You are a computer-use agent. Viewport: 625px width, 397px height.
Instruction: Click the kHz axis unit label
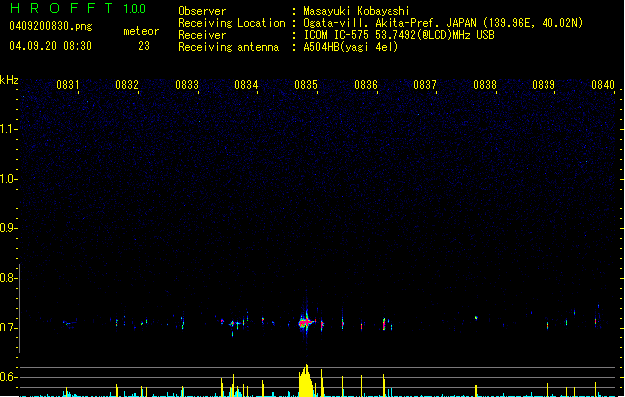tap(9, 80)
